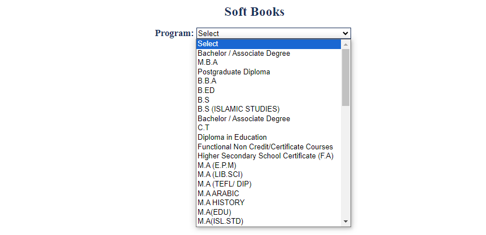Image resolution: width=486 pixels, height=235 pixels.
Task: Pick B.B.A in the dropdown list
Action: pos(269,81)
